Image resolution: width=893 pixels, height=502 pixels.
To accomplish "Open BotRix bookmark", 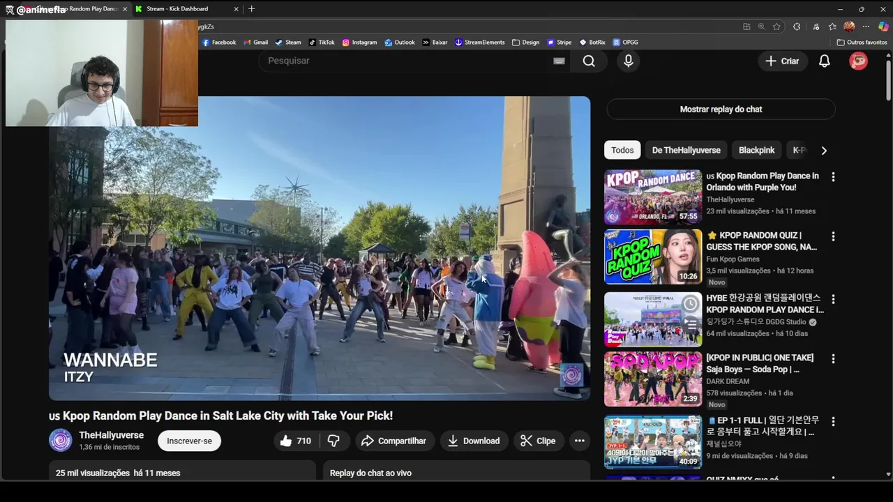I will [592, 43].
